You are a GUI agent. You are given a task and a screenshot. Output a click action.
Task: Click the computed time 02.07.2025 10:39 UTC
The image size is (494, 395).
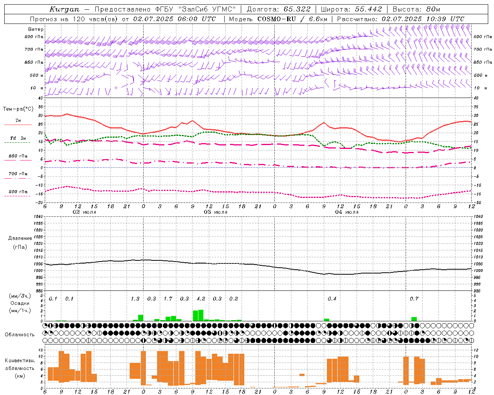[423, 19]
